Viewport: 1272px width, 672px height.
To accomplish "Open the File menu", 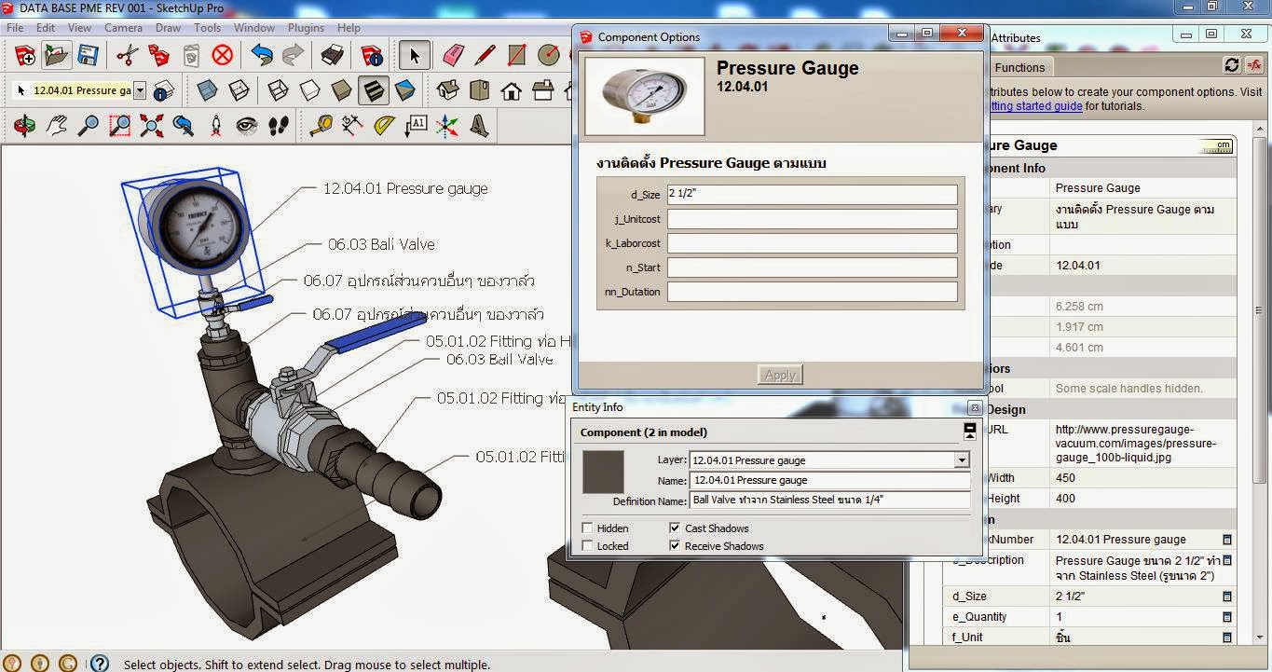I will pyautogui.click(x=15, y=28).
